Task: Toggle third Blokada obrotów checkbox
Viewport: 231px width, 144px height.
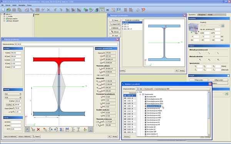Action: pos(216,60)
